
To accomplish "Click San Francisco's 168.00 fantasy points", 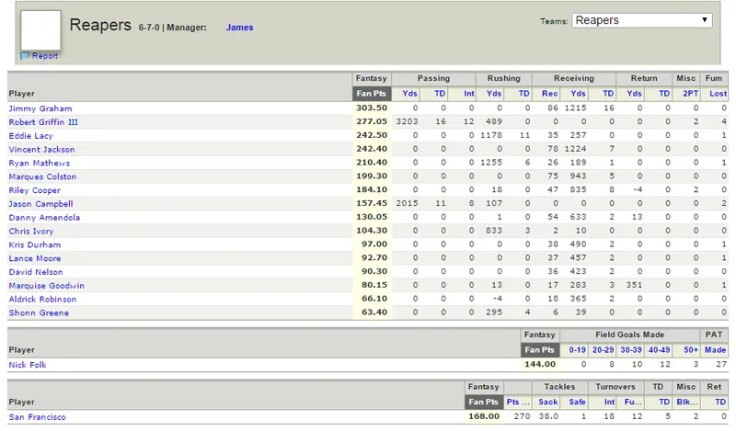I will pyautogui.click(x=484, y=416).
